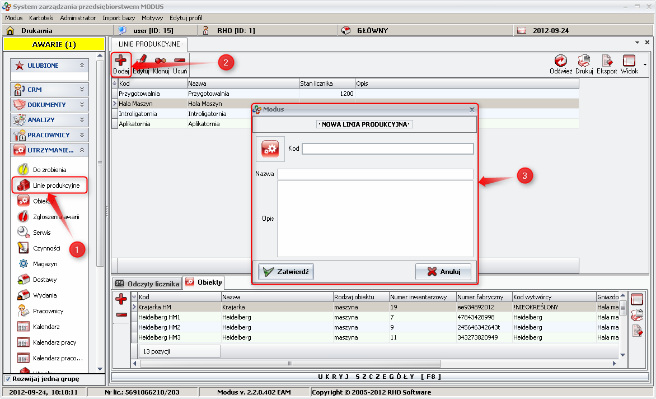Image resolution: width=656 pixels, height=399 pixels.
Task: Expand the CRM sidebar group
Action: 82,89
